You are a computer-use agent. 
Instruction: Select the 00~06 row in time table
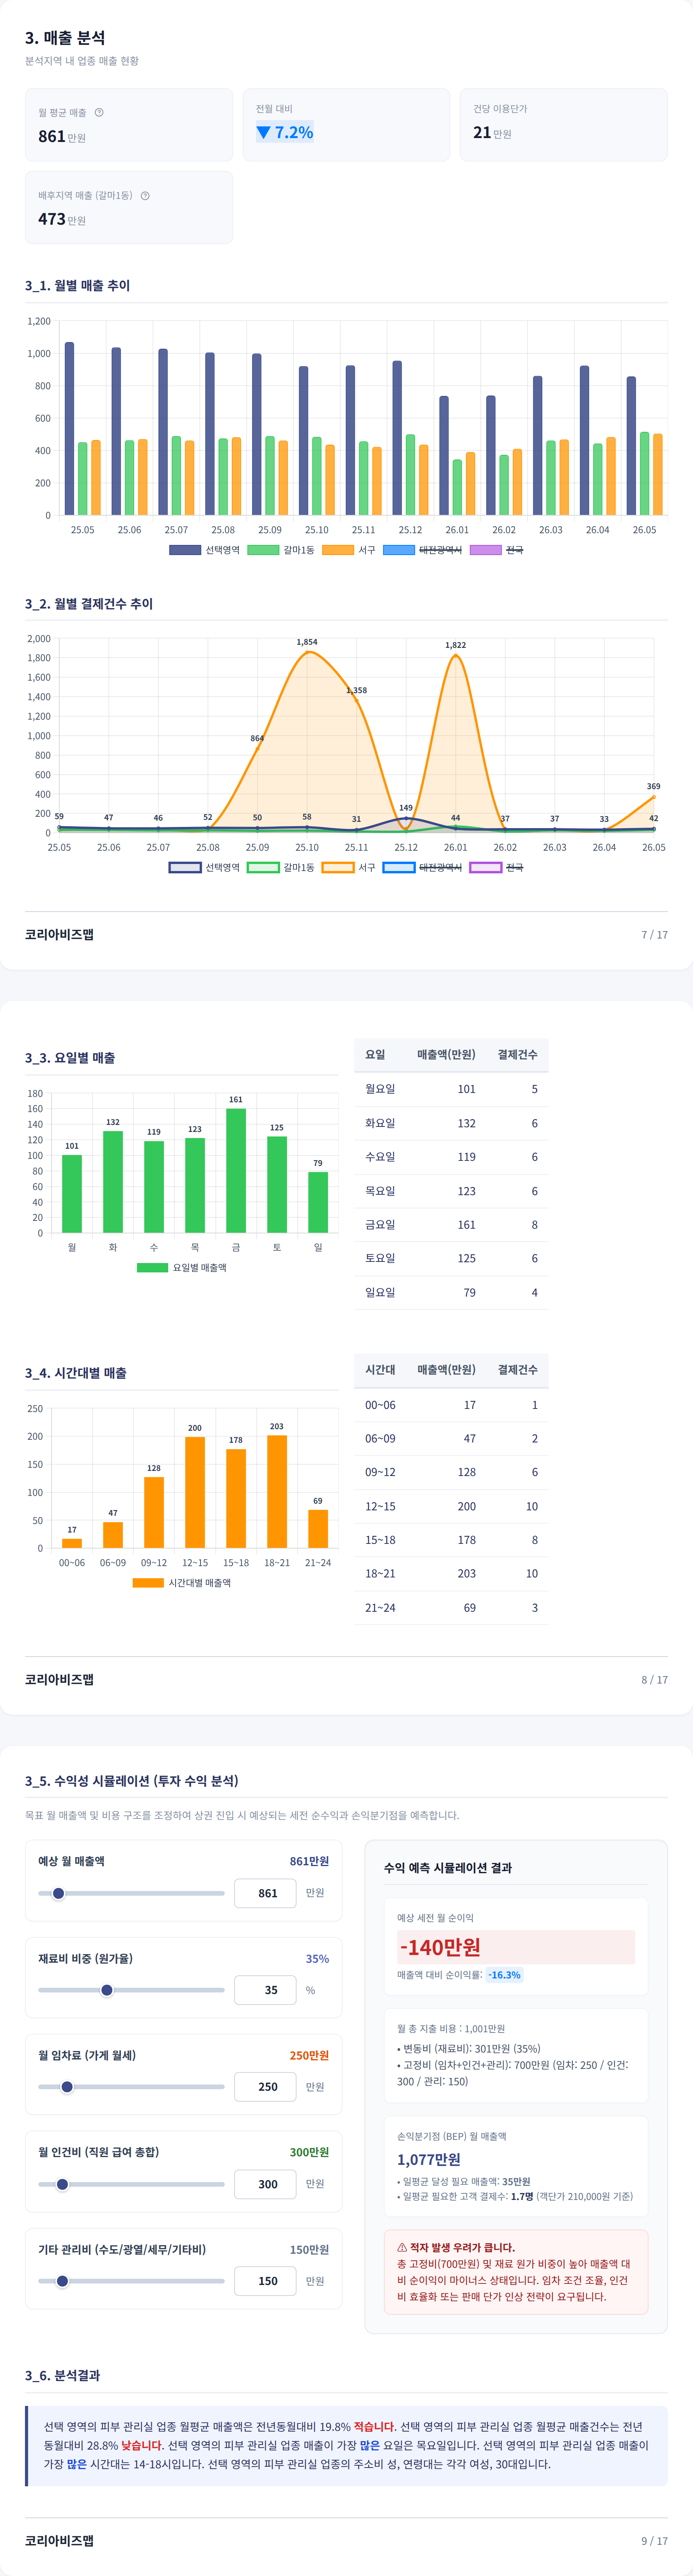[x=451, y=1405]
